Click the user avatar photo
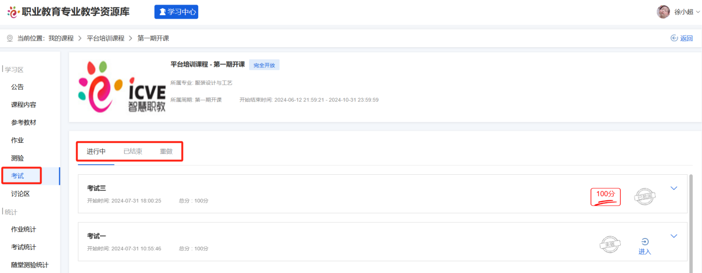Screen dimensions: 702x273 point(663,12)
